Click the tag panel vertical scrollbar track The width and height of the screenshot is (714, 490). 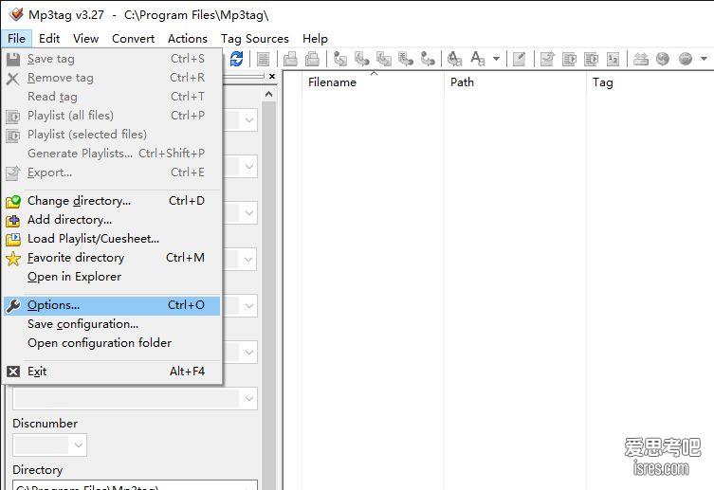coord(268,296)
